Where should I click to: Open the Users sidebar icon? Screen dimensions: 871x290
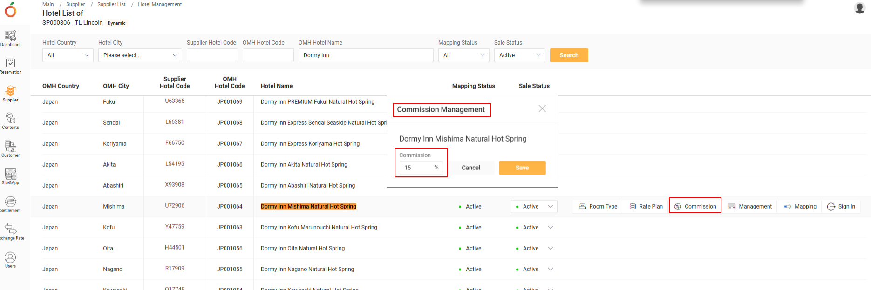tap(10, 259)
